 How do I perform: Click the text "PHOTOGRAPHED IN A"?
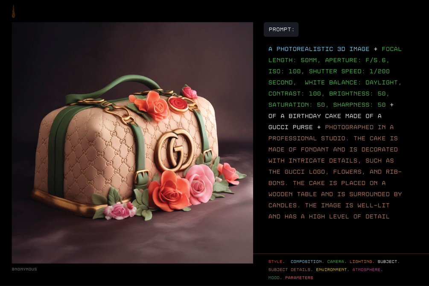coord(359,127)
